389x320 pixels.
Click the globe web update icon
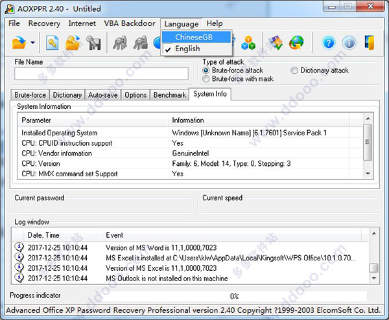(x=296, y=43)
